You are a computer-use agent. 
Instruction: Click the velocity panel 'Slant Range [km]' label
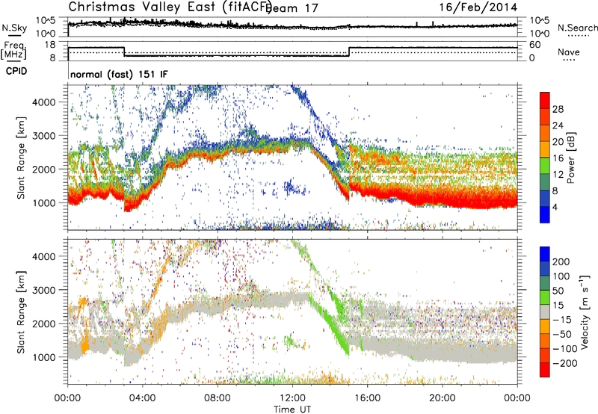point(21,312)
